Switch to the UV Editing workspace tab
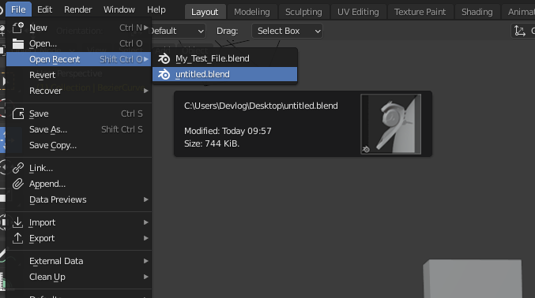 (x=358, y=12)
